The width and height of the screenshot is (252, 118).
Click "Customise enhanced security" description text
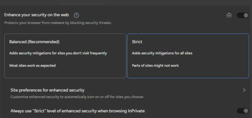tap(77, 97)
